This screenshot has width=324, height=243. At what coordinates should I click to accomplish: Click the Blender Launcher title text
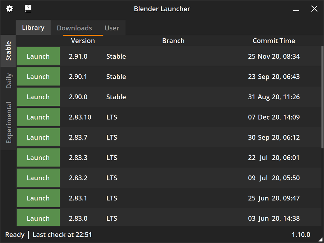[162, 9]
